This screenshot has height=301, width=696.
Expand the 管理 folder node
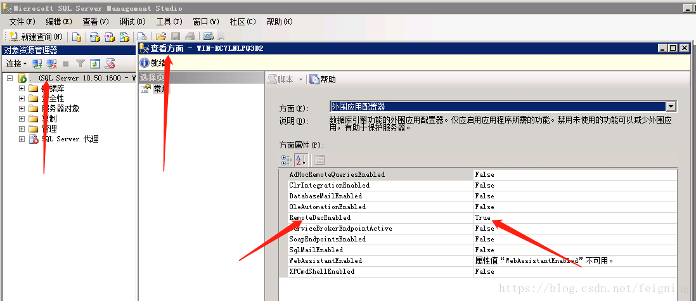point(22,129)
